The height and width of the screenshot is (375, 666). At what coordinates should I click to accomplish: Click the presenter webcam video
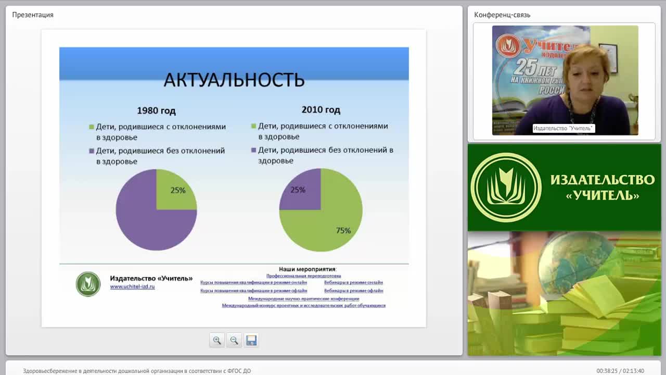coord(565,80)
